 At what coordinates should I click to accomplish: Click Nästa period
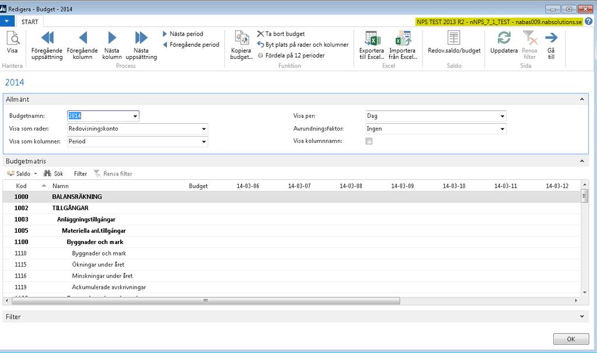[x=183, y=34]
